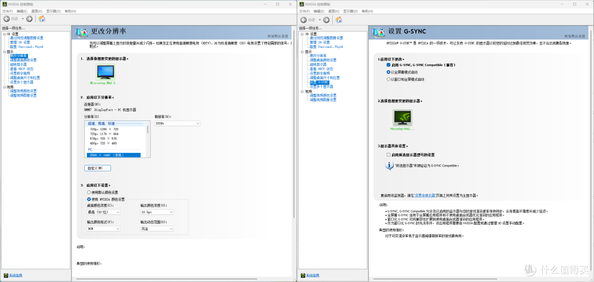Image resolution: width=594 pixels, height=282 pixels.
Task: Click 恢复默认设置 in left window header
Action: (278, 36)
